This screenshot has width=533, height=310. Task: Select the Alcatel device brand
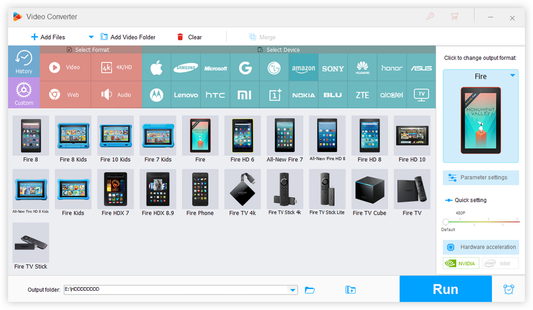pyautogui.click(x=392, y=95)
